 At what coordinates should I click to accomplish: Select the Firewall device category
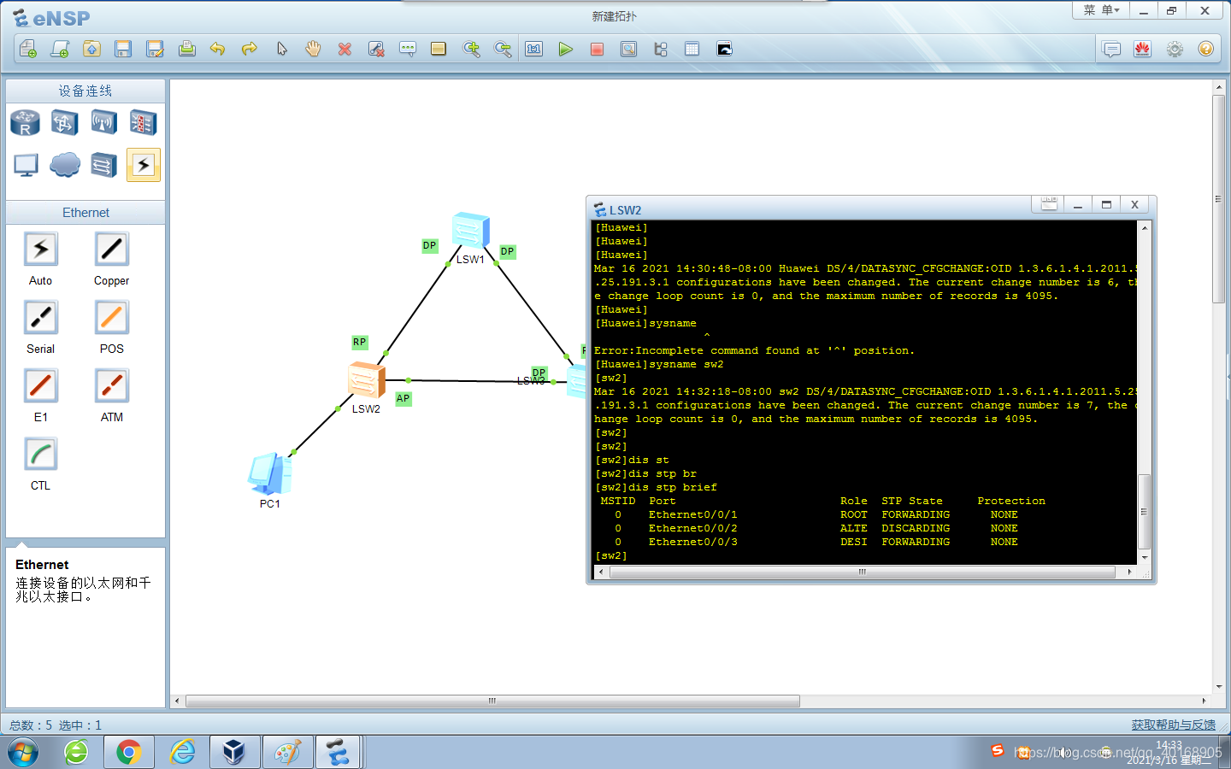point(143,123)
